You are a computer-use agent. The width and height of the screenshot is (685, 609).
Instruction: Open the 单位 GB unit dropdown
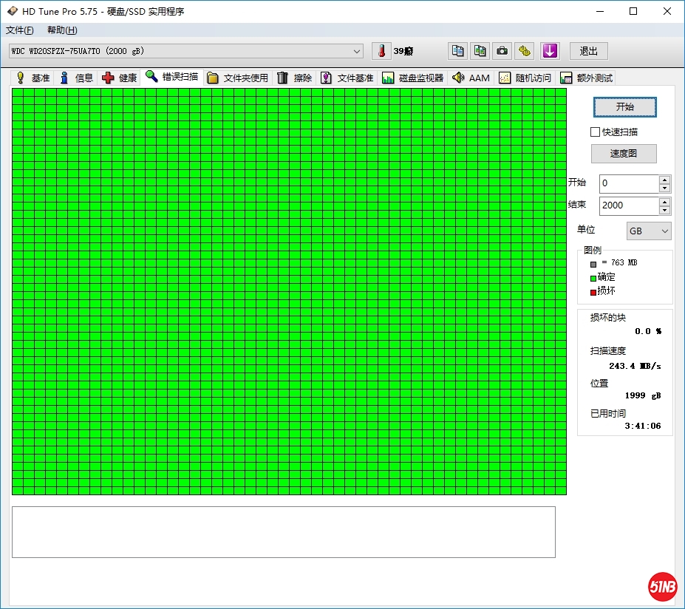click(x=649, y=231)
